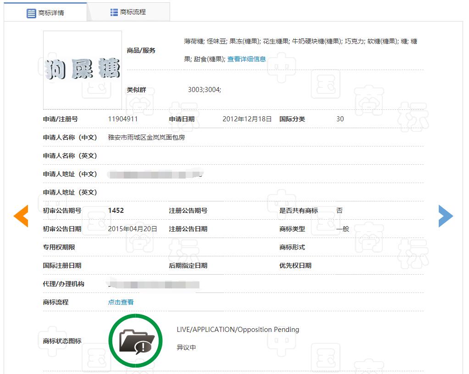Select the 商标详情 tab label

(51, 13)
